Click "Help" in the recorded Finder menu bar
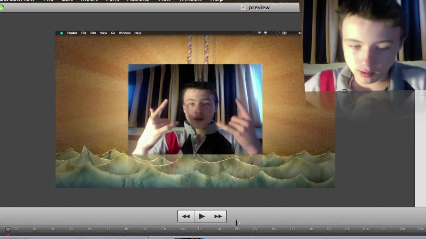Screen dimensions: 426x239 [x=138, y=33]
